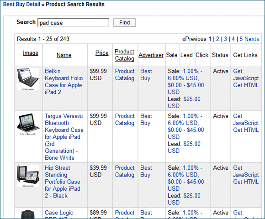Viewport: 265px width, 219px height.
Task: Sort results by the Name column header
Action: (x=64, y=55)
